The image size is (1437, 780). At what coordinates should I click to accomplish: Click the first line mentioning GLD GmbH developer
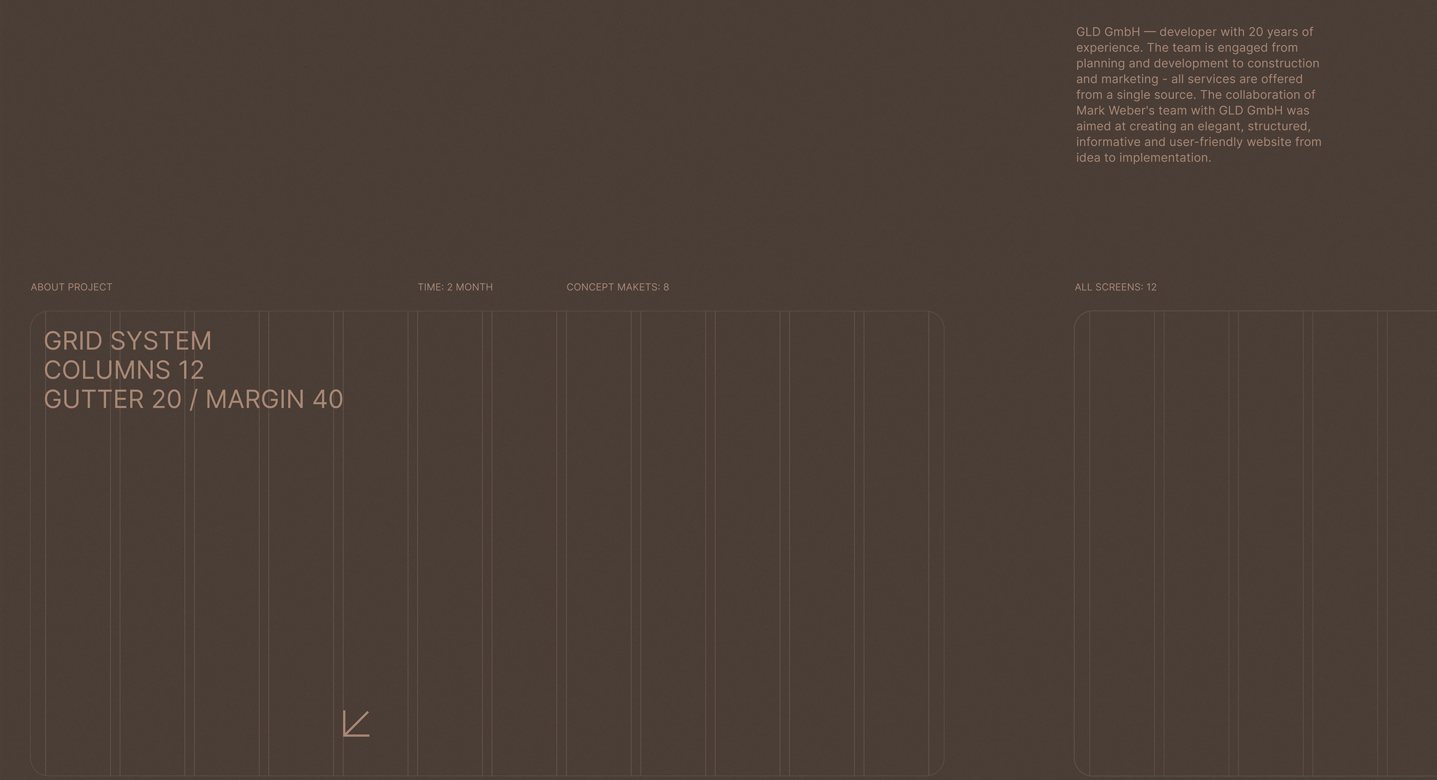point(1194,32)
